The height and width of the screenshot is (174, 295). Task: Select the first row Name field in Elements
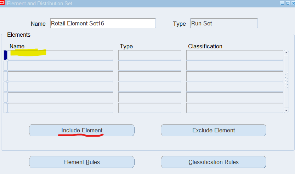point(61,55)
